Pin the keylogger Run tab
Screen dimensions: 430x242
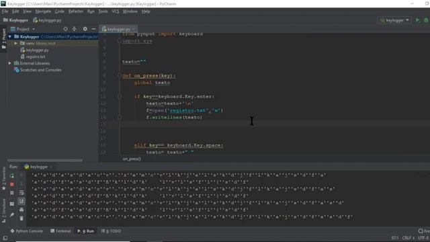click(12, 215)
